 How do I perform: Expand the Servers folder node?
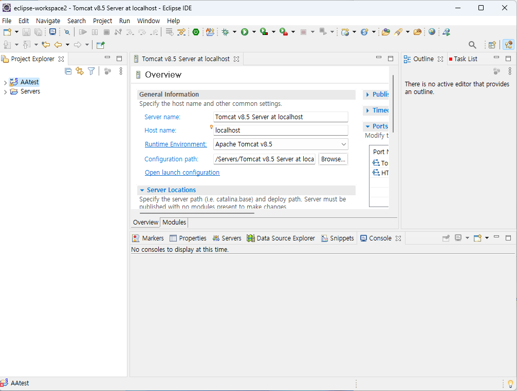pos(5,92)
